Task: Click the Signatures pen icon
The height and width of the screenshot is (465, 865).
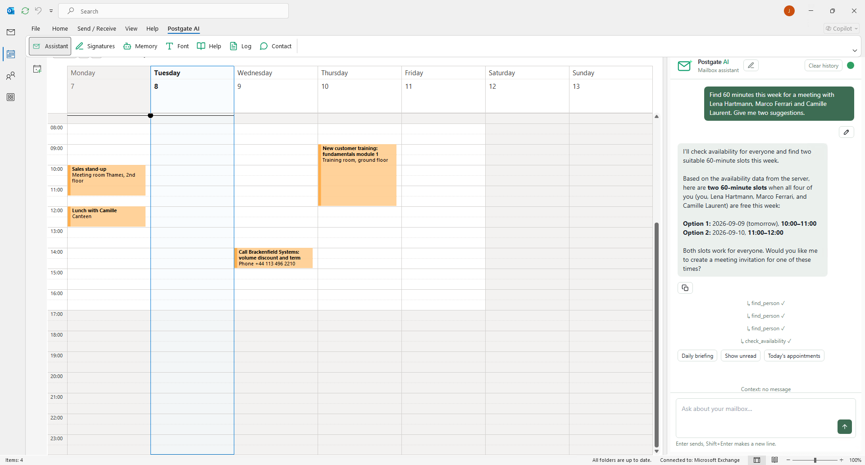Action: pos(80,46)
